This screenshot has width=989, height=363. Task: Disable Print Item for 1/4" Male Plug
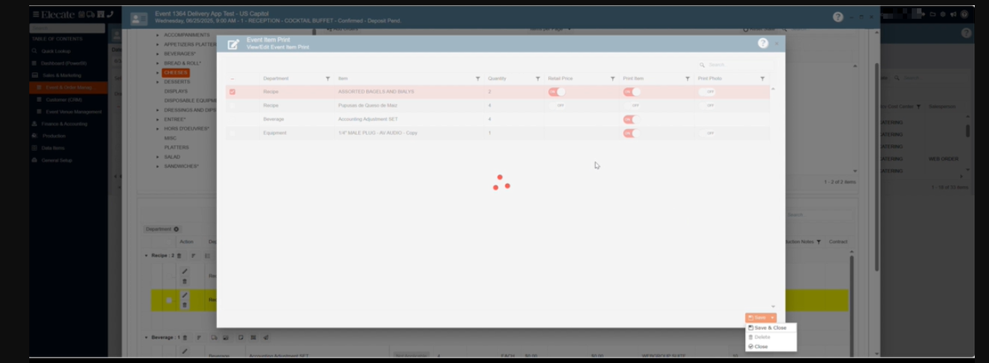632,133
